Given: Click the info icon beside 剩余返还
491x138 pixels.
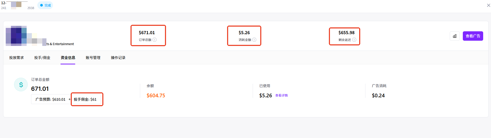Looking at the screenshot, I should pyautogui.click(x=354, y=40).
